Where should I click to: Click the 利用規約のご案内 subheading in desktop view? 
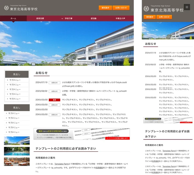(x=45, y=158)
